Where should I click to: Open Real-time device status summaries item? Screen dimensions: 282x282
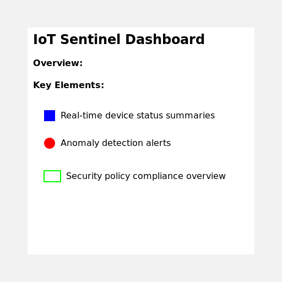click(138, 116)
